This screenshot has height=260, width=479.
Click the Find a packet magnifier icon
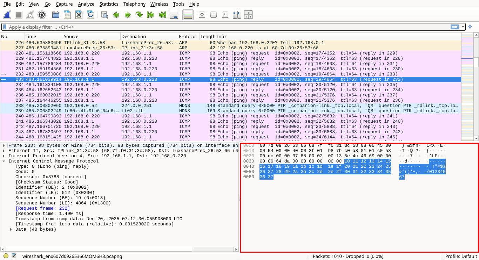(x=104, y=15)
